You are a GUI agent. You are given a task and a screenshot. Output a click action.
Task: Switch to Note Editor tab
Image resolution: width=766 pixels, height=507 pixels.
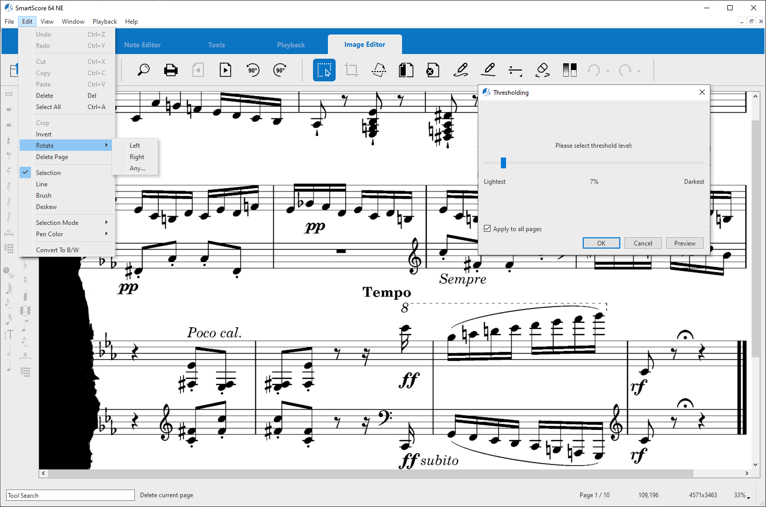[143, 45]
